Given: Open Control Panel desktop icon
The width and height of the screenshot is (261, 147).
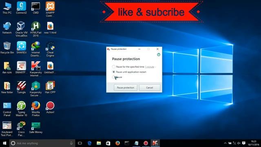Looking at the screenshot, I should click(x=7, y=109).
